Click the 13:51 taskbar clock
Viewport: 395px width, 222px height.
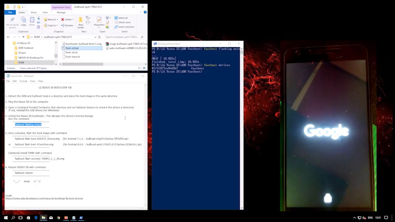coord(378,218)
